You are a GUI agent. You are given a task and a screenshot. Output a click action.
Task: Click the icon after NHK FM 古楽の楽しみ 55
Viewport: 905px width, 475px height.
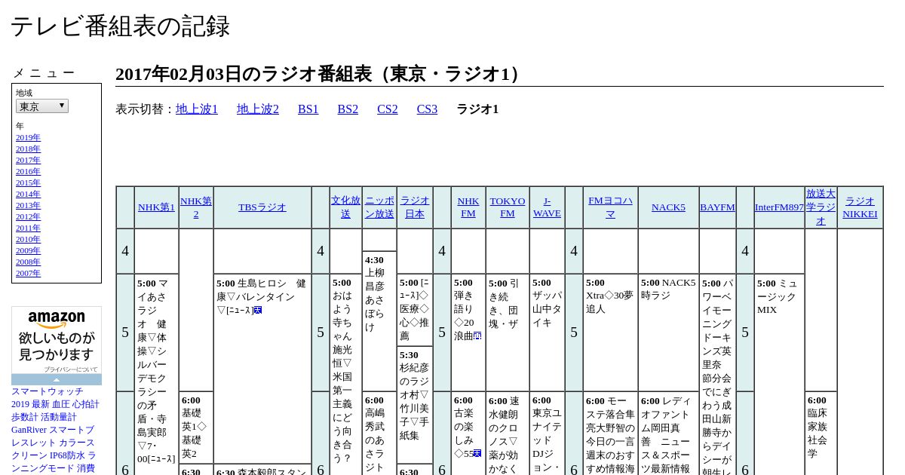[477, 453]
